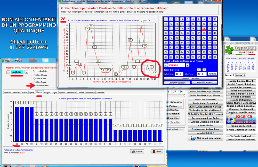Select Ultimi 5 anni period

click(35, 79)
